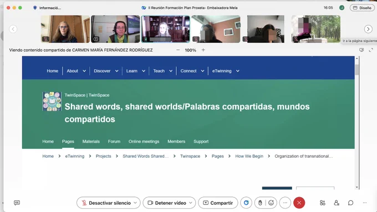Screen dimensions: 377x212
Task: Zoom out shared content with minus icon
Action: coord(178,50)
